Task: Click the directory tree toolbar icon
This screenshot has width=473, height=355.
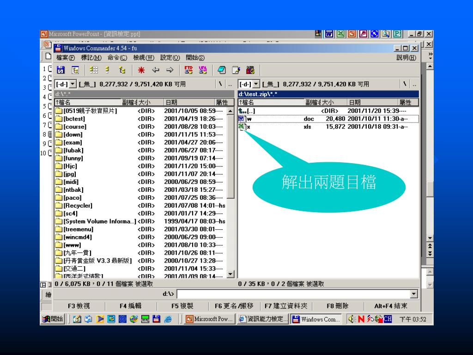Action: pos(75,70)
